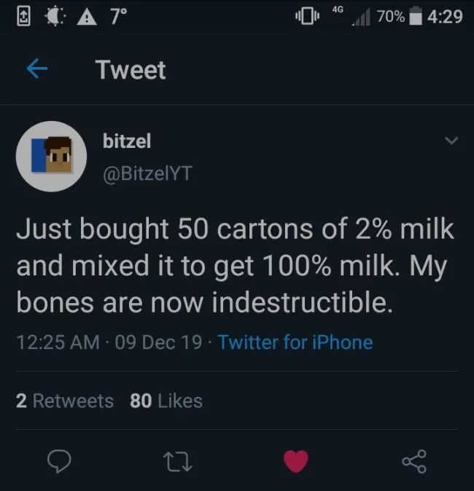This screenshot has width=474, height=491.
Task: View the 2 Retweets list
Action: tap(65, 401)
